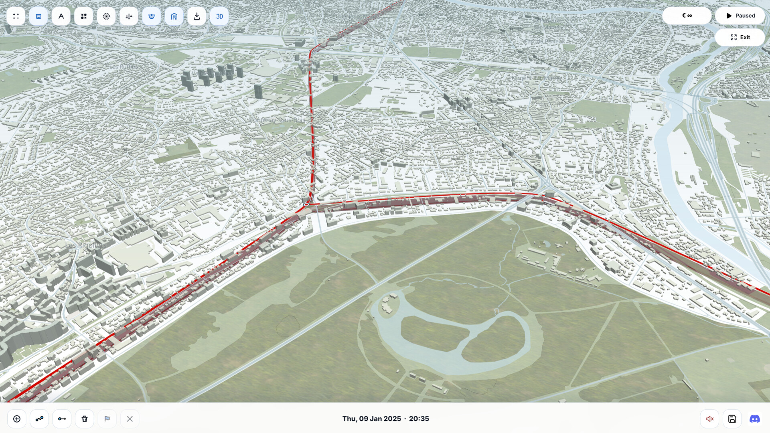Open the four-dot menu icon
Screen dimensions: 770x433
click(16, 16)
